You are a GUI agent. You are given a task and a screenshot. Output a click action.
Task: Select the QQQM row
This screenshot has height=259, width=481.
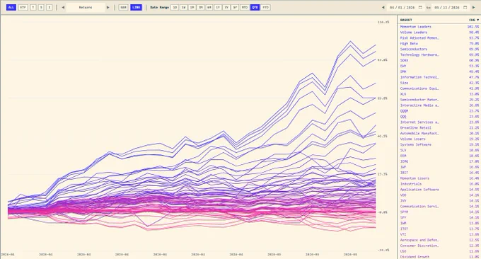[439, 111]
